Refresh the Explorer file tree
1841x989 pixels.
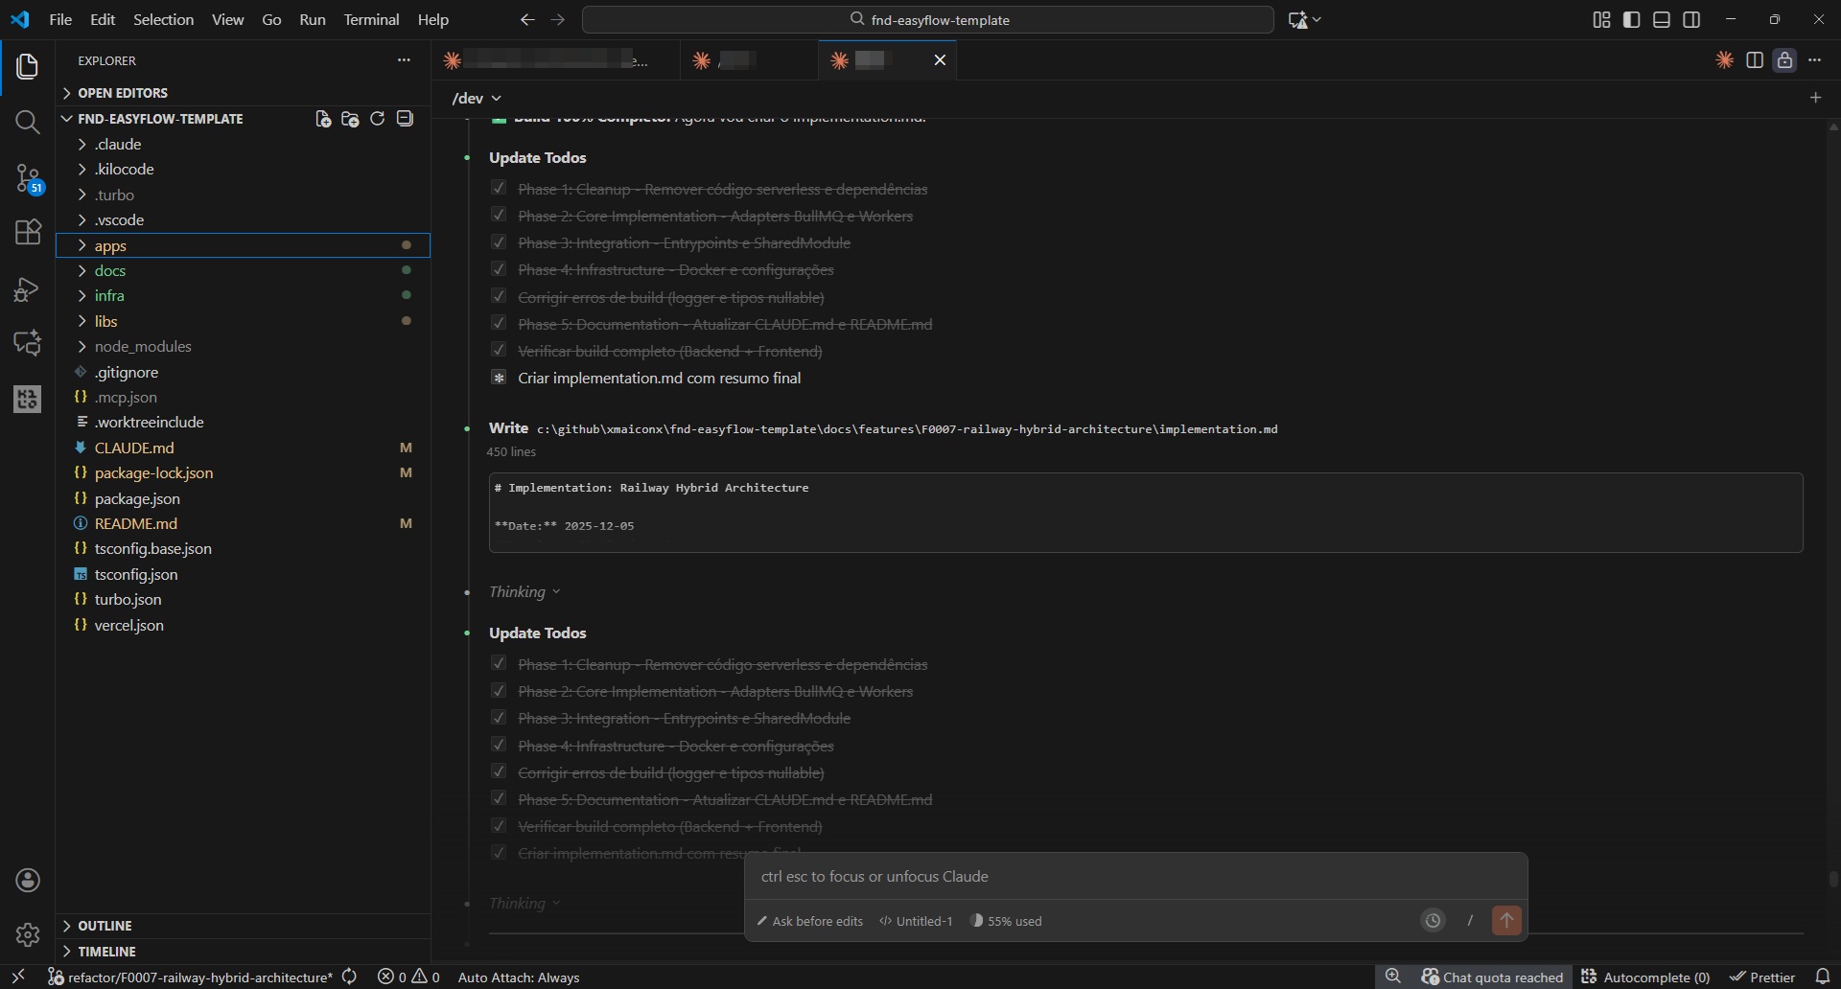pos(377,118)
